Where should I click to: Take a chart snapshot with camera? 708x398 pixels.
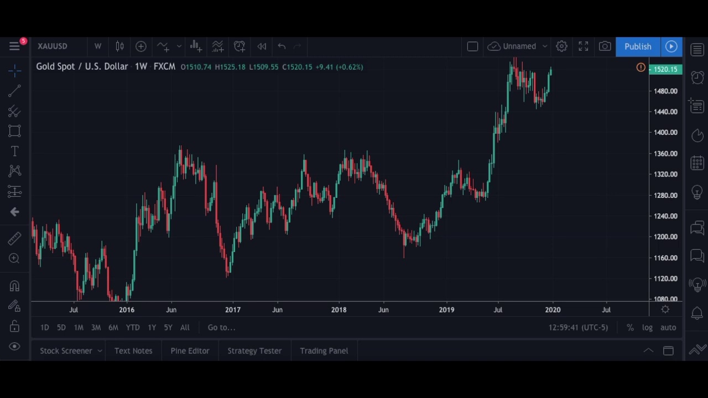click(605, 46)
